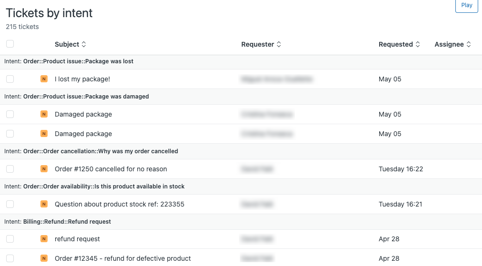Click the N badge on Order #1250 cancelled ticket
Viewport: 482px width, 266px height.
pos(44,169)
